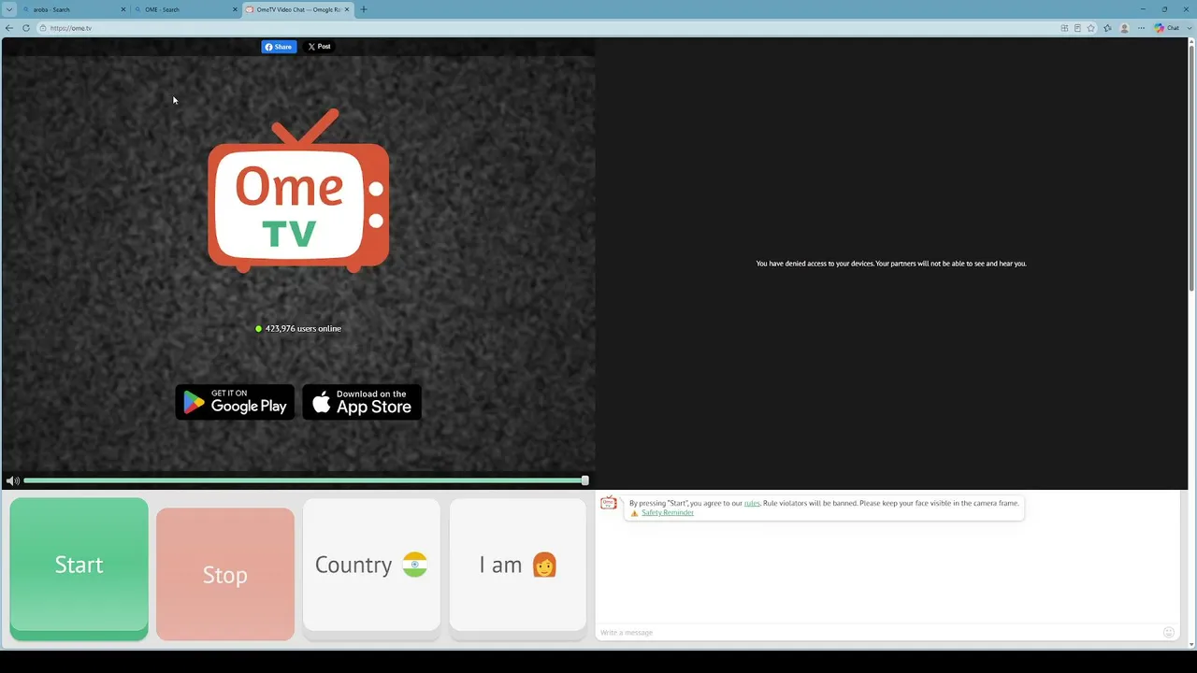Reload the current page
The width and height of the screenshot is (1197, 673).
pyautogui.click(x=26, y=28)
